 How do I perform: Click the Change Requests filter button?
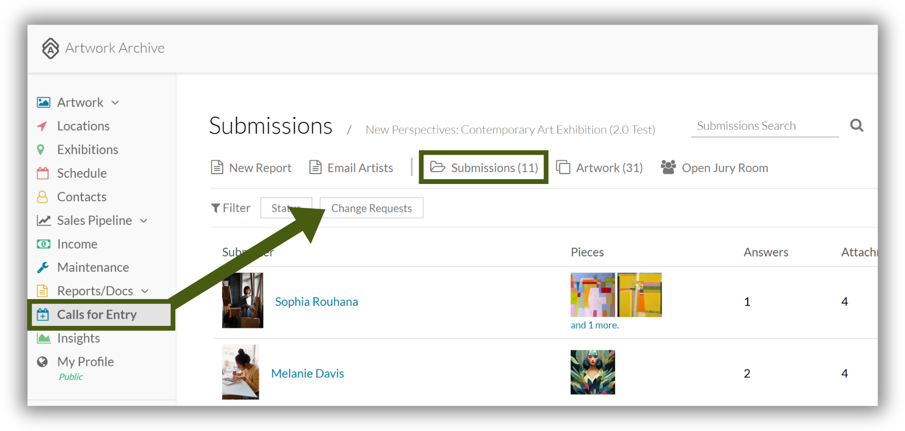coord(371,208)
